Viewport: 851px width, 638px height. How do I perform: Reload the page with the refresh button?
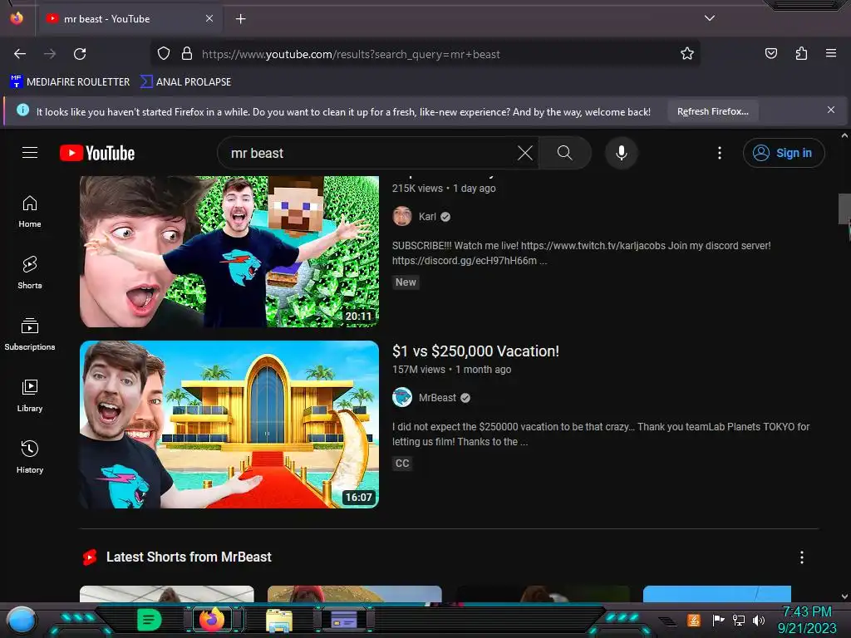[80, 54]
